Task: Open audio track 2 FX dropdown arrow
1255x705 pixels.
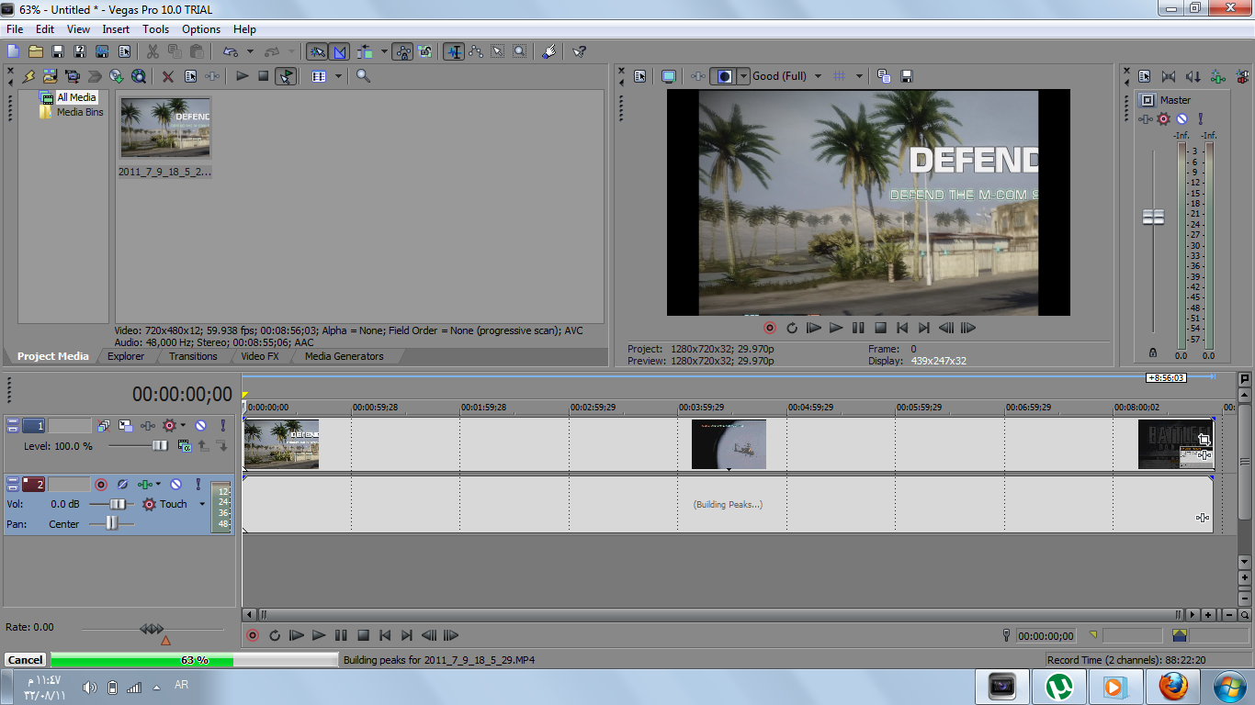Action: [159, 484]
